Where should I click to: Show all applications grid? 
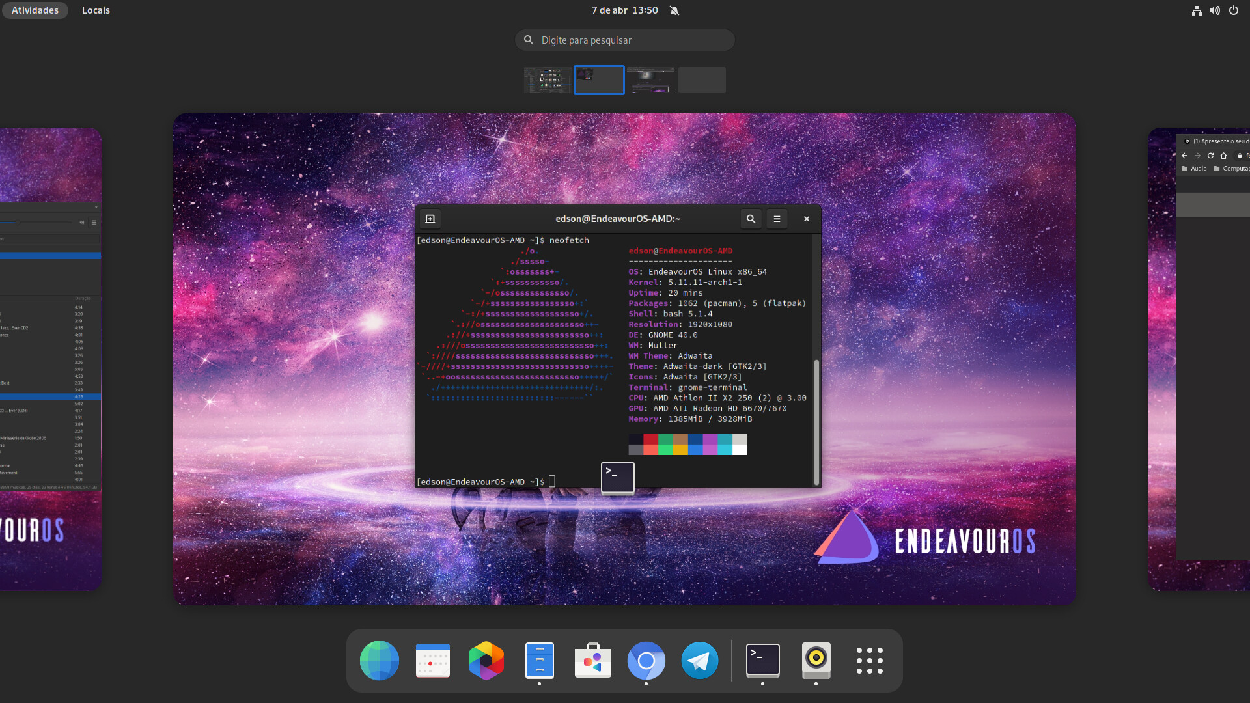click(x=870, y=661)
